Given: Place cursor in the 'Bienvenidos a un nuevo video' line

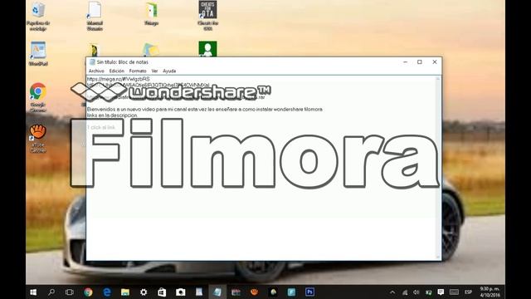Looking at the screenshot, I should pos(205,109).
